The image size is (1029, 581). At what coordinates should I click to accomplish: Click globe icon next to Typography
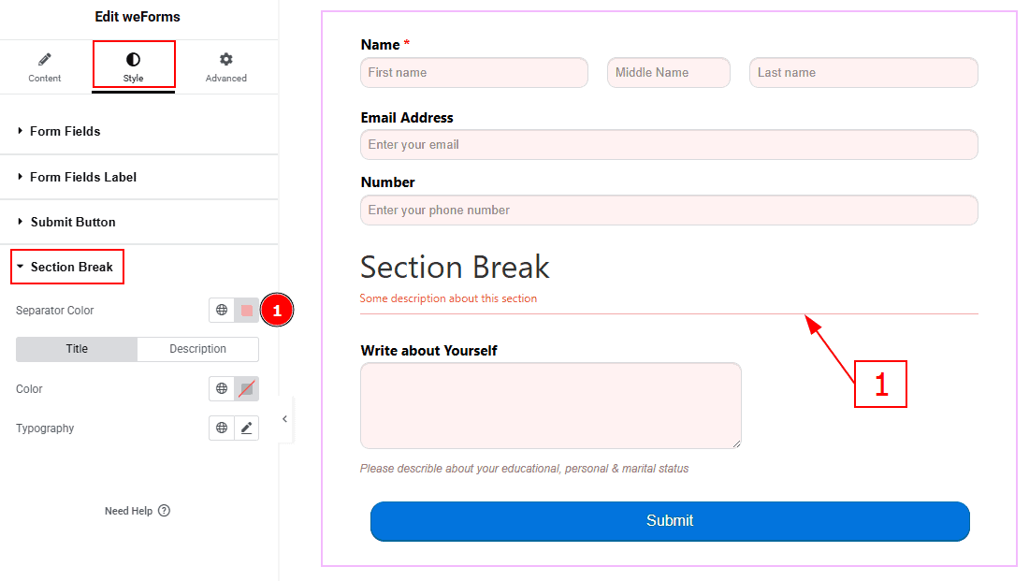click(x=222, y=428)
